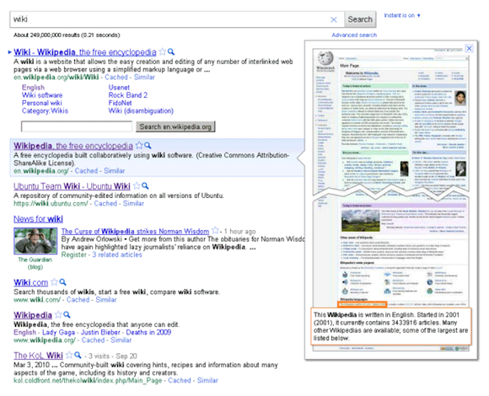
Task: Open Cached link for wiki.ubuntu.com
Action: point(105,203)
